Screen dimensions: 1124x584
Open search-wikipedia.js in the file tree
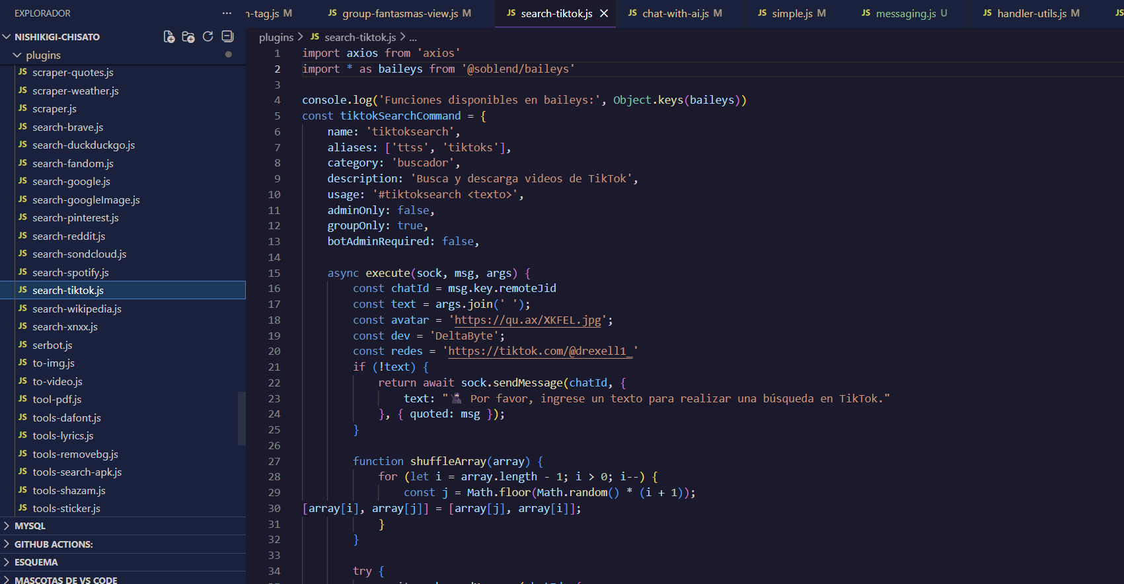click(x=77, y=309)
